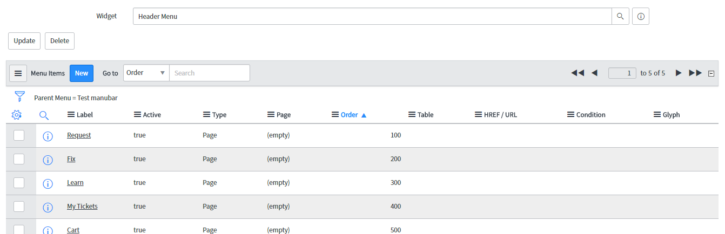Open Active column options menu icon
725x234 pixels.
[x=137, y=114]
